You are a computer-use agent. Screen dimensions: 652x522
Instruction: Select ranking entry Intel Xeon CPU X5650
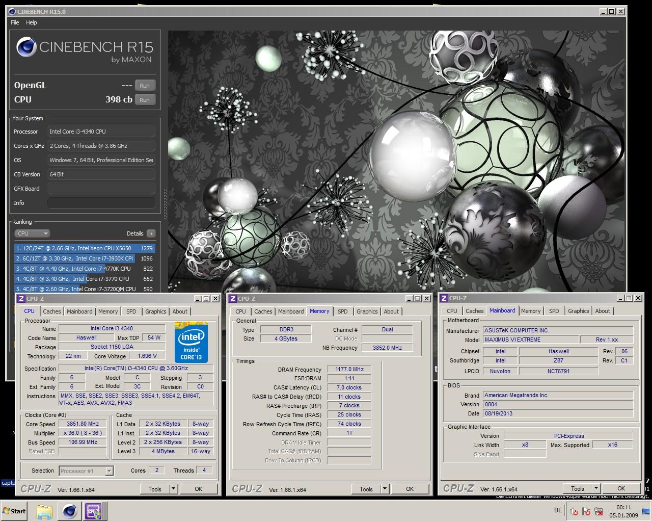(x=85, y=248)
